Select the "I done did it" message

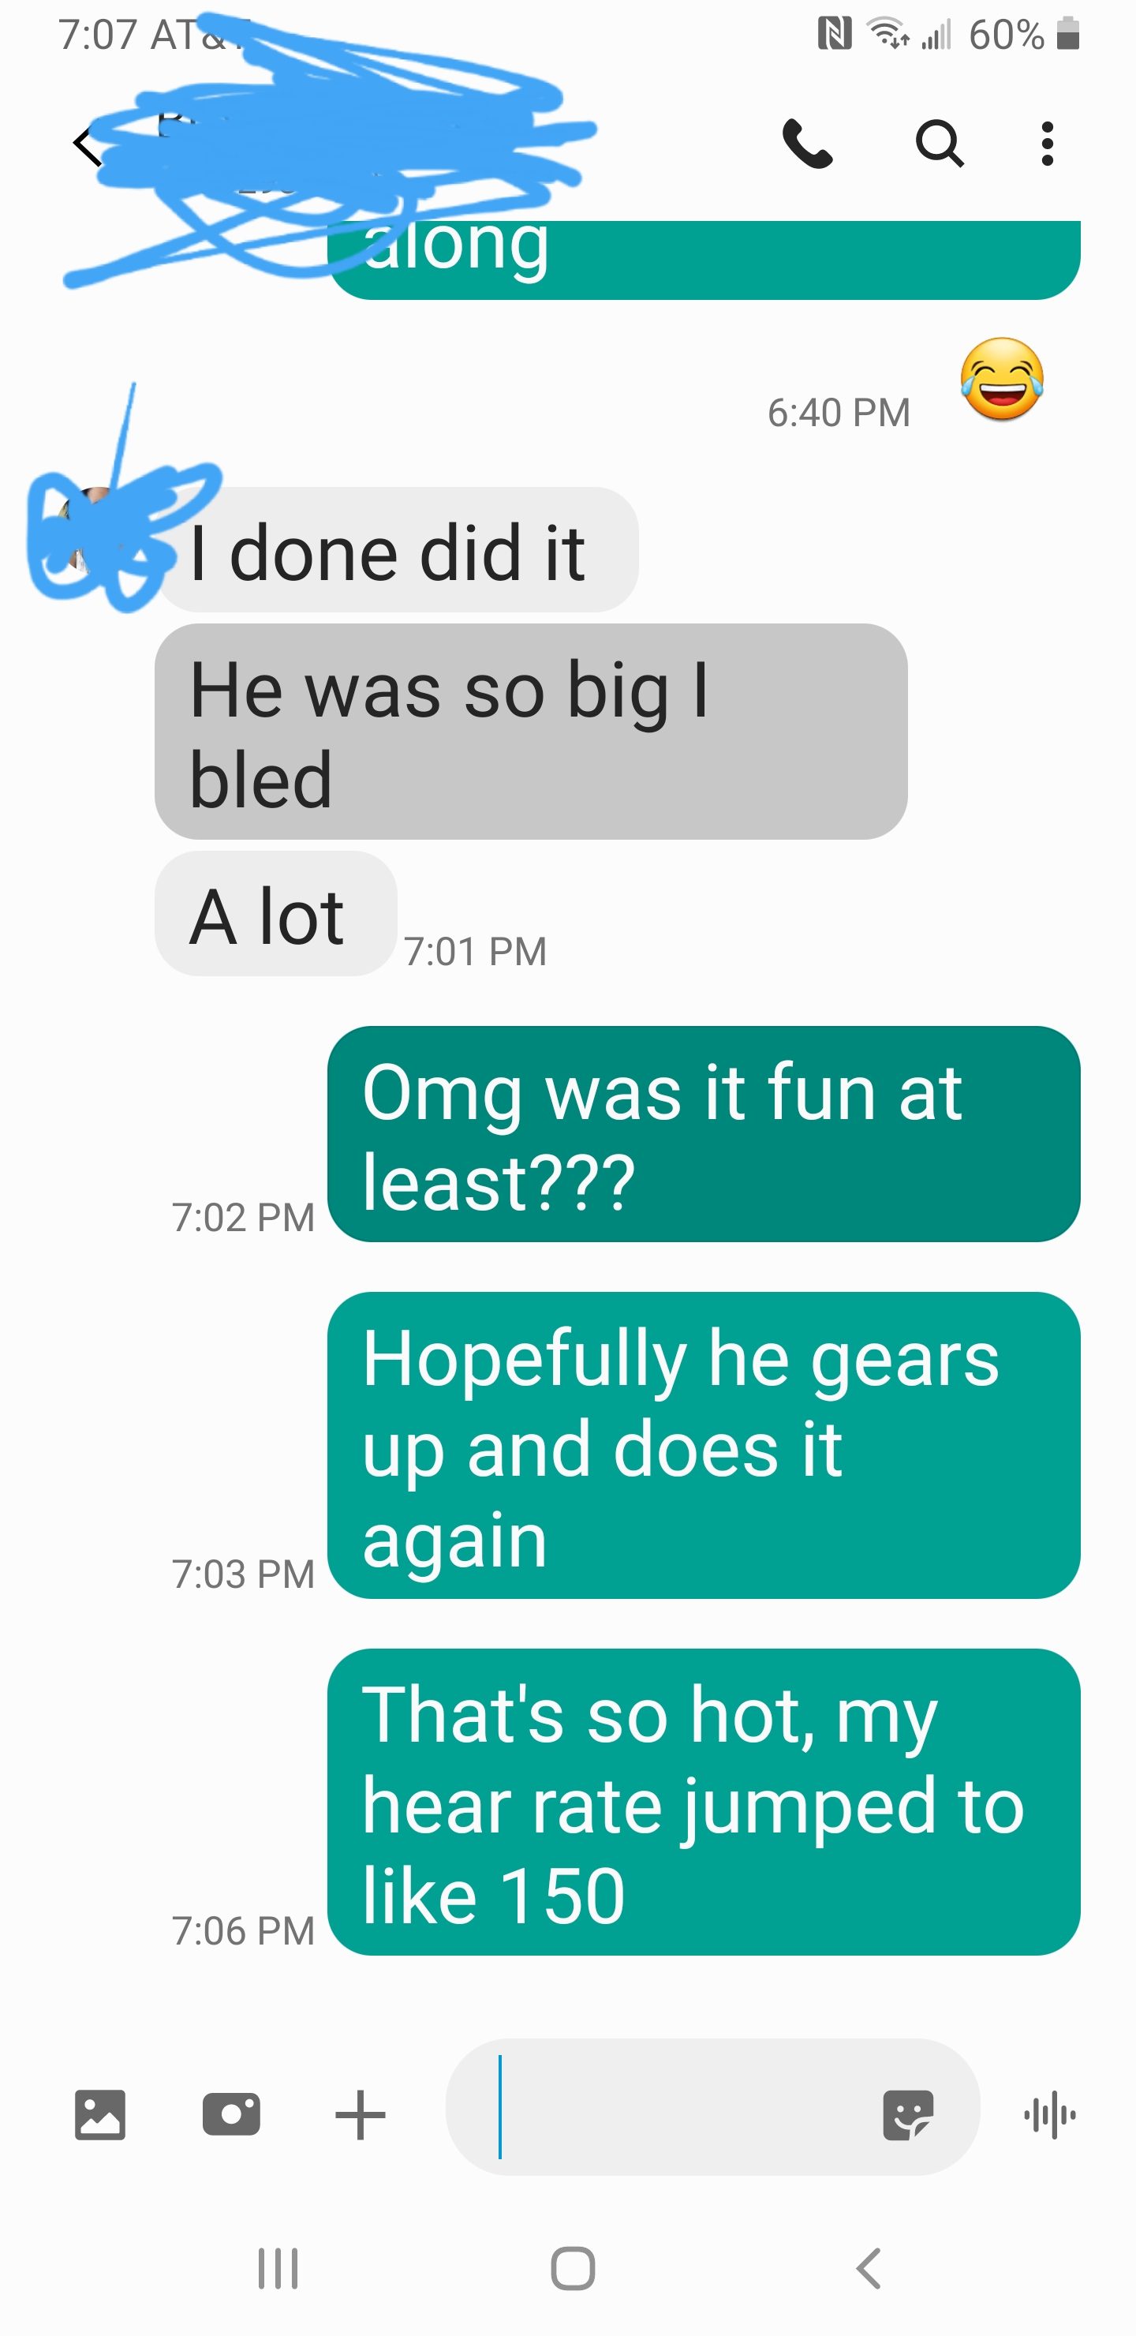pyautogui.click(x=397, y=549)
